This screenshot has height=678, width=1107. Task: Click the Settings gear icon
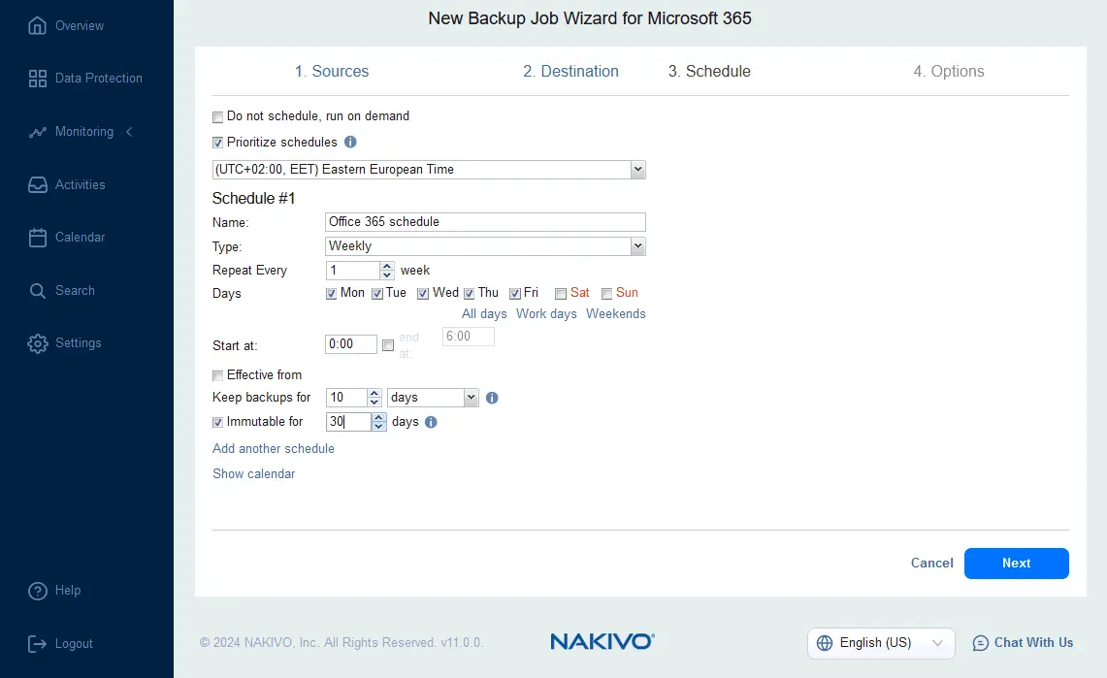[x=38, y=343]
